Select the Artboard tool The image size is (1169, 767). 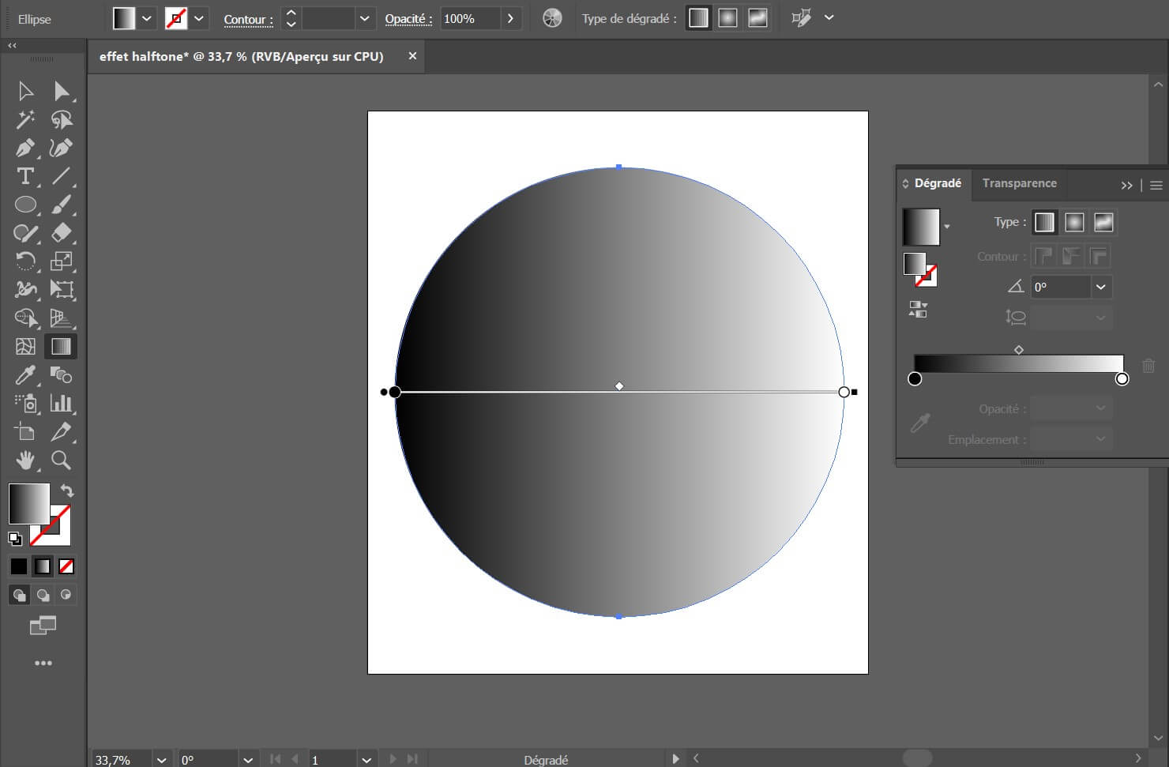click(25, 431)
